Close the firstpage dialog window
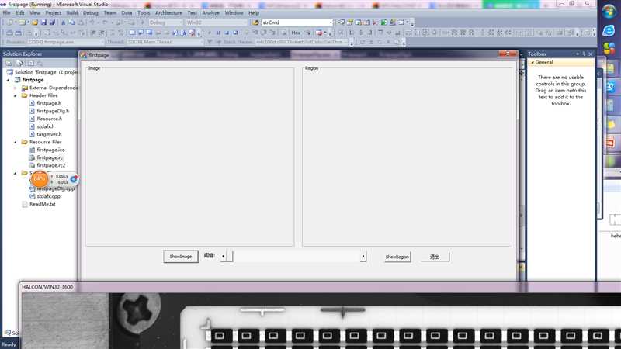Viewport: 621px width, 349px height. click(508, 54)
